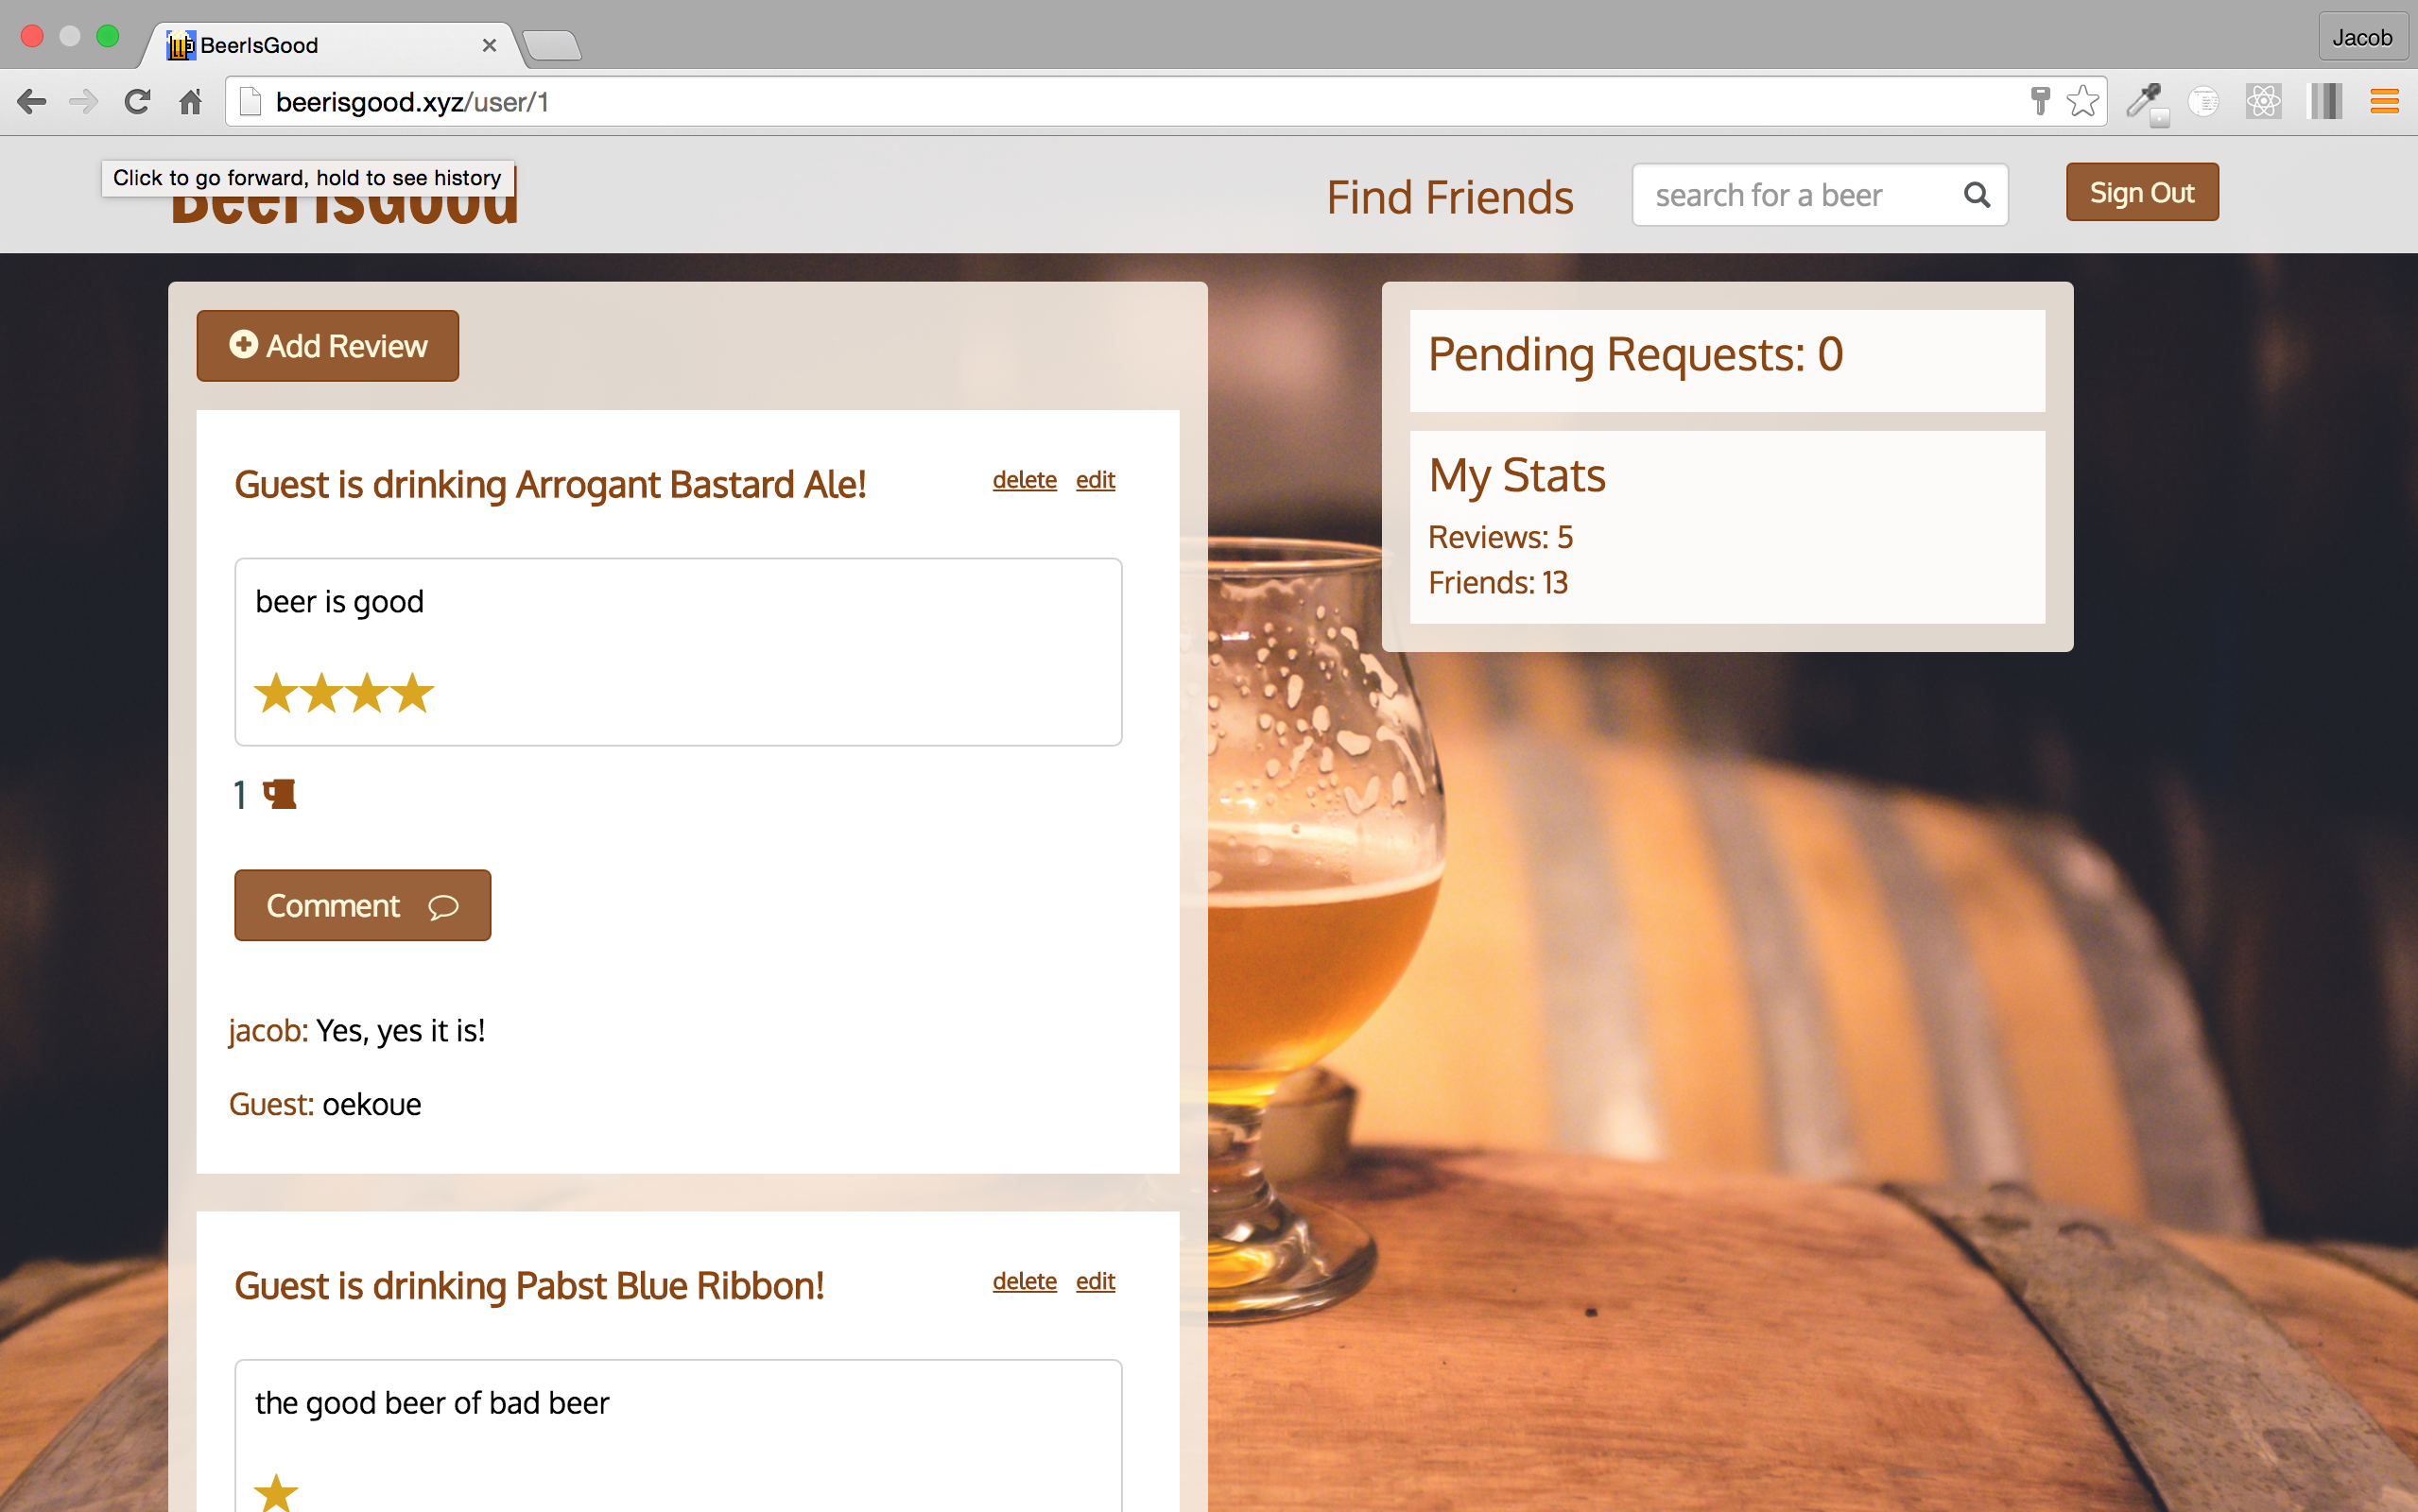Click the password key extension icon
Image resolution: width=2418 pixels, height=1512 pixels.
(x=2040, y=100)
